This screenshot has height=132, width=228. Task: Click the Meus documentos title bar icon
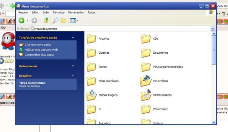(18, 6)
